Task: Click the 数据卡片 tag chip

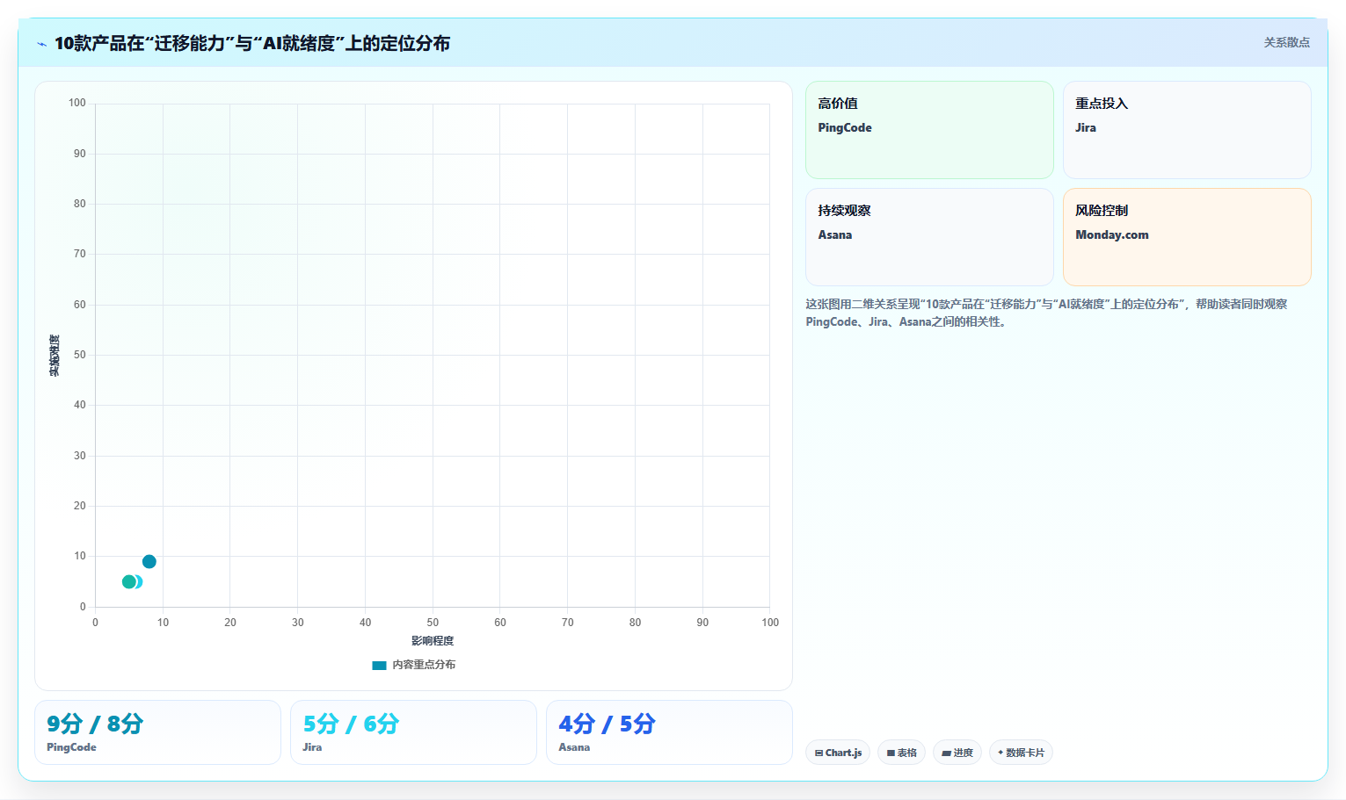Action: tap(1021, 753)
